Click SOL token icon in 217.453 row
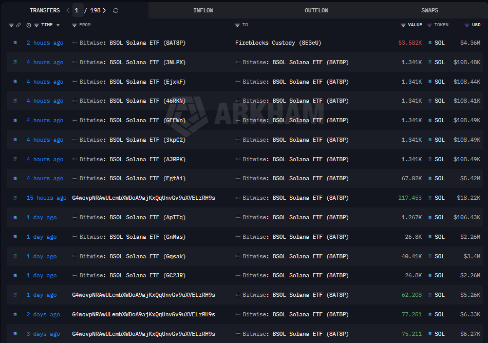This screenshot has width=488, height=343. 430,198
